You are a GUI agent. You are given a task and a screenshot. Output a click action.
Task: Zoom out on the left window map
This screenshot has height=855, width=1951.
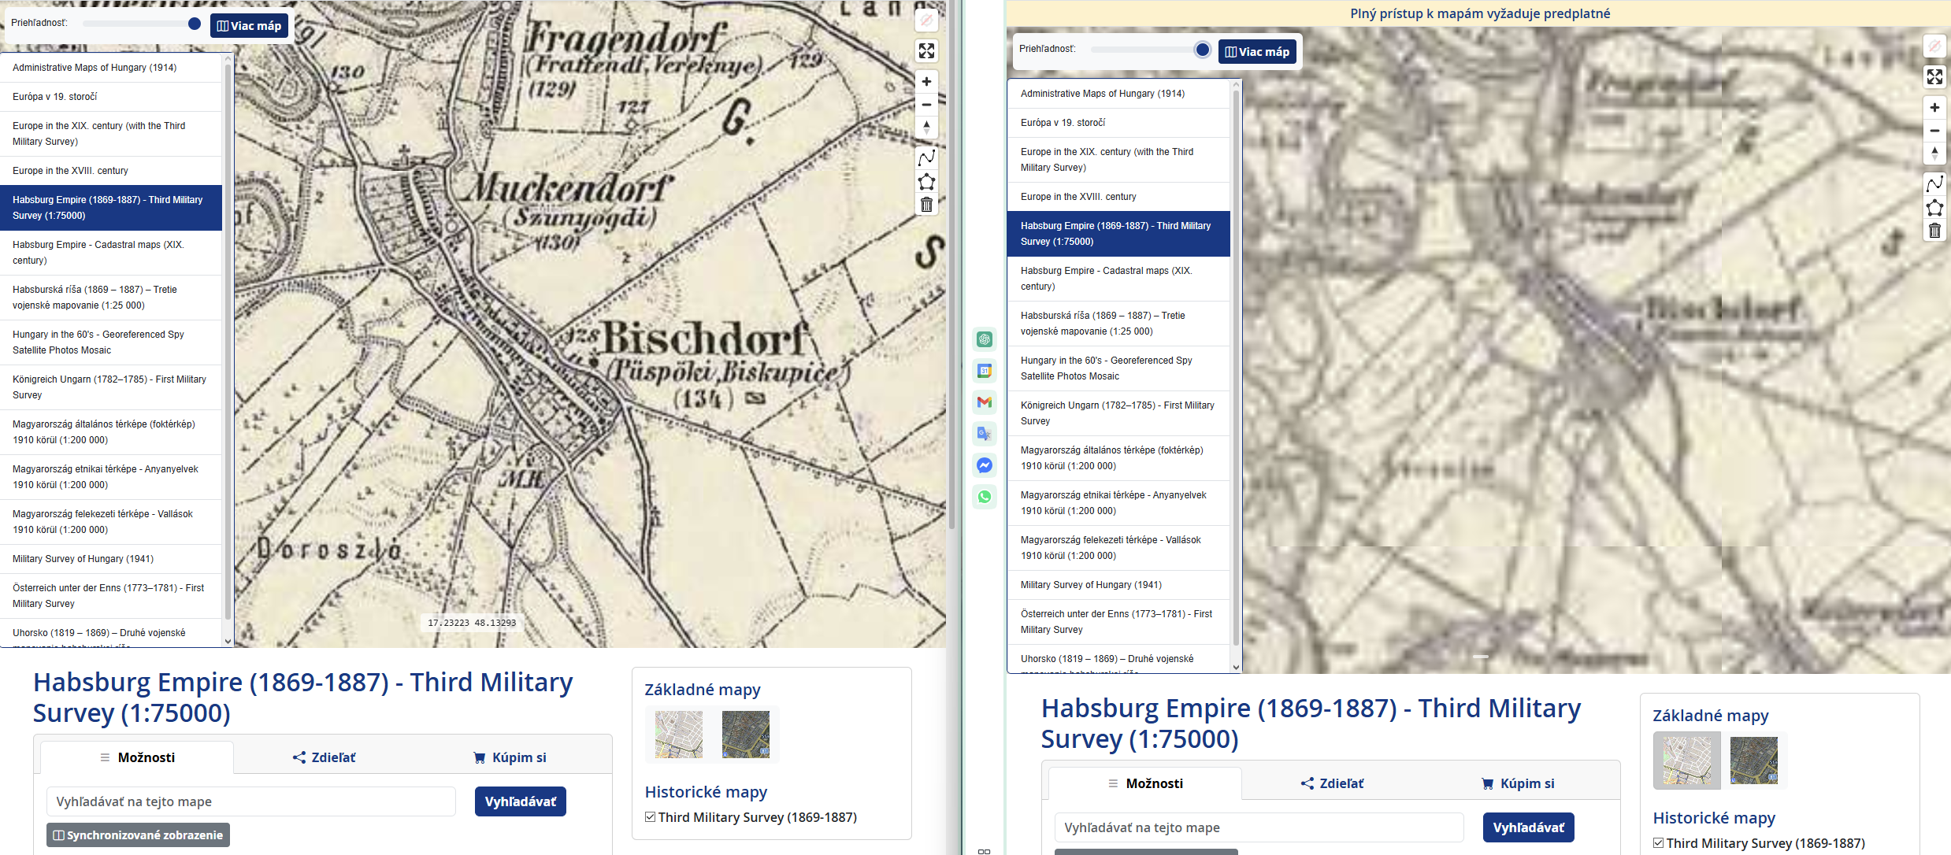926,104
